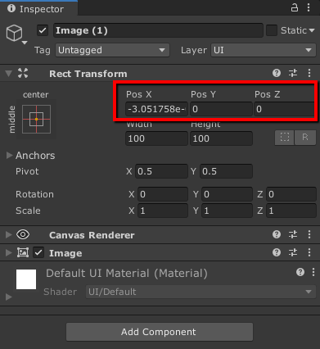Screen dimensions: 320x349
Task: Expand the Image component
Action: pos(9,252)
